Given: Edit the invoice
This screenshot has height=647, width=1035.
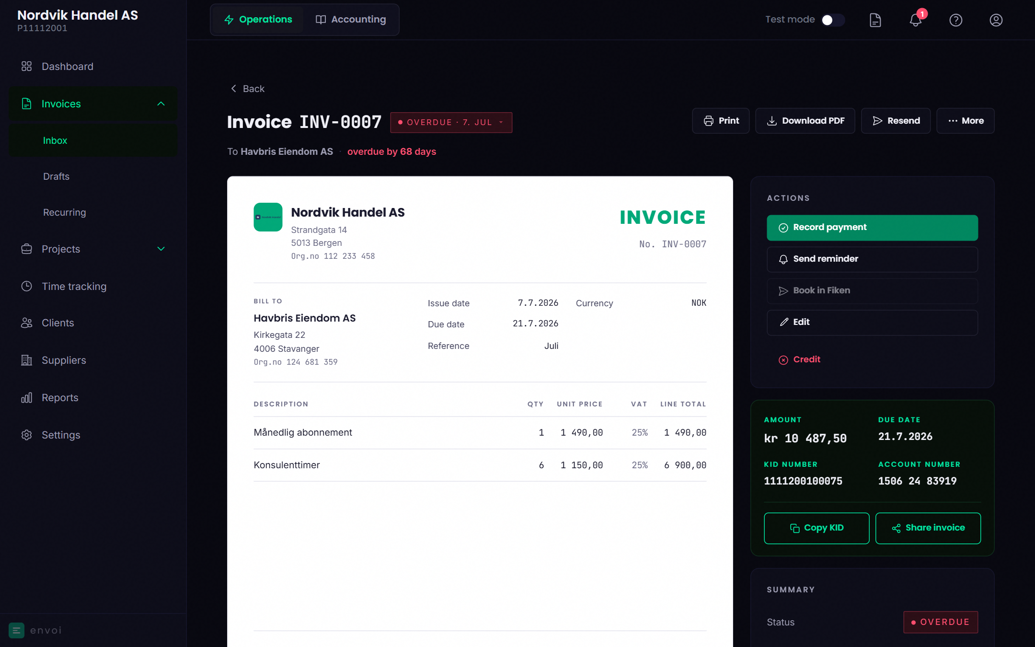Looking at the screenshot, I should pos(872,323).
